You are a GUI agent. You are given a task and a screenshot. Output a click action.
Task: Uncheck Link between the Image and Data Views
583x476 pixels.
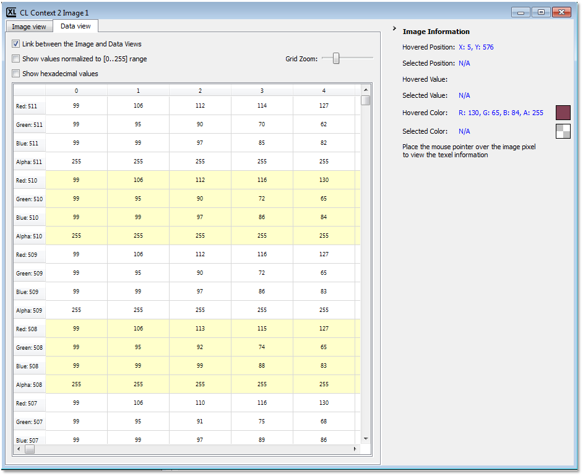pos(15,44)
